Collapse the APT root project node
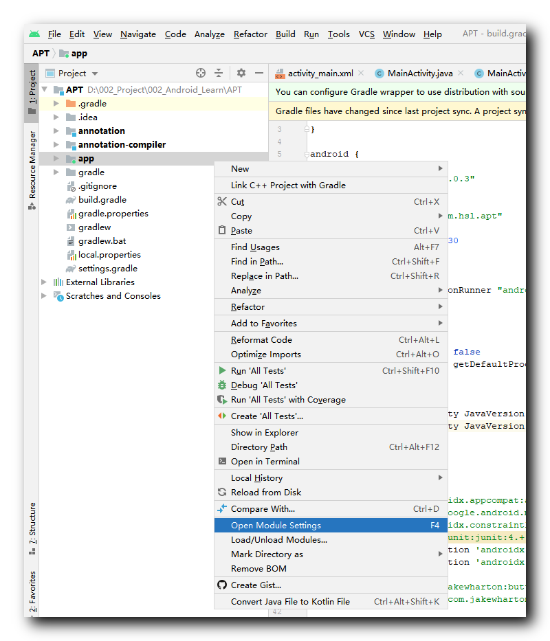The height and width of the screenshot is (641, 550). (44, 89)
